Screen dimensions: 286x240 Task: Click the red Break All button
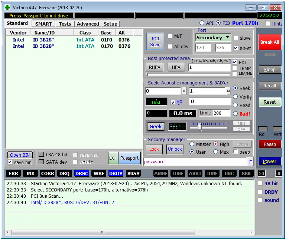[270, 42]
